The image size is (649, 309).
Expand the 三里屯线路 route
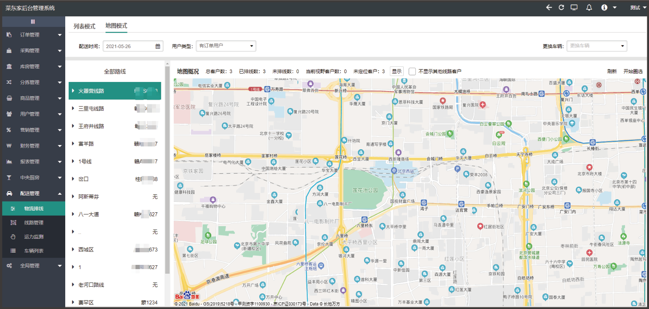coord(73,108)
